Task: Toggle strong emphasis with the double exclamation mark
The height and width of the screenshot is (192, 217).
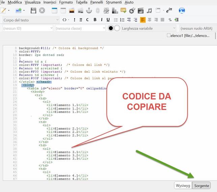Action: coord(81,20)
